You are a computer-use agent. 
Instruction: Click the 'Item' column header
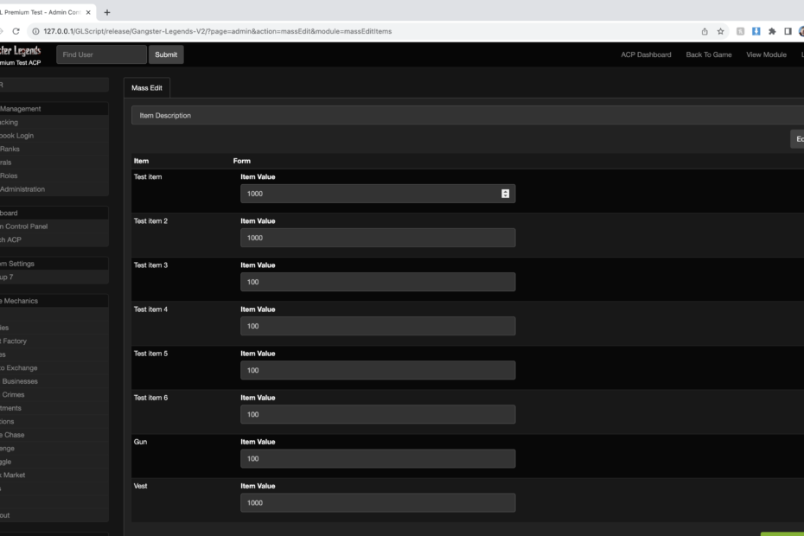[141, 161]
